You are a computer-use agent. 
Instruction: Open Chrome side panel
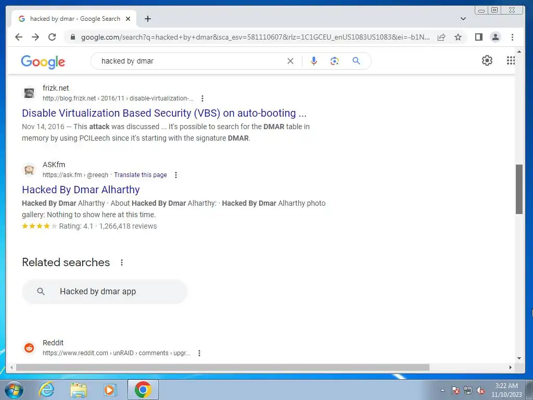479,37
